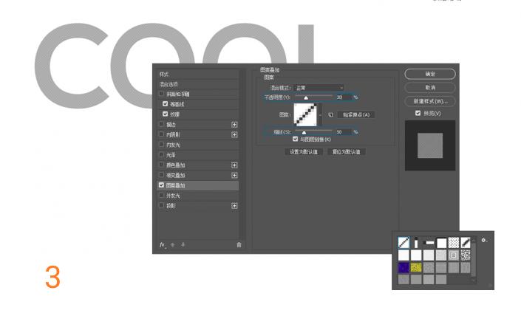Select the vertical bar pattern swatch
The image size is (521, 327).
click(415, 243)
